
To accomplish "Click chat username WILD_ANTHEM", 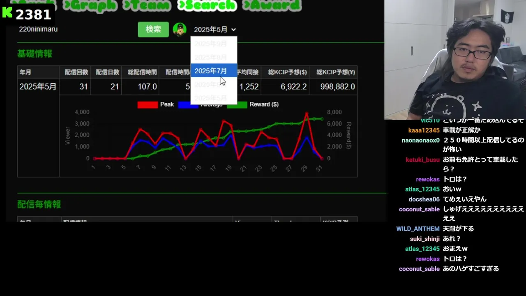I will [418, 229].
